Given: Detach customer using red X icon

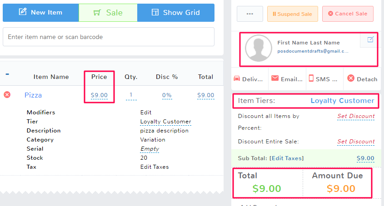Looking at the screenshot, I should coord(351,78).
